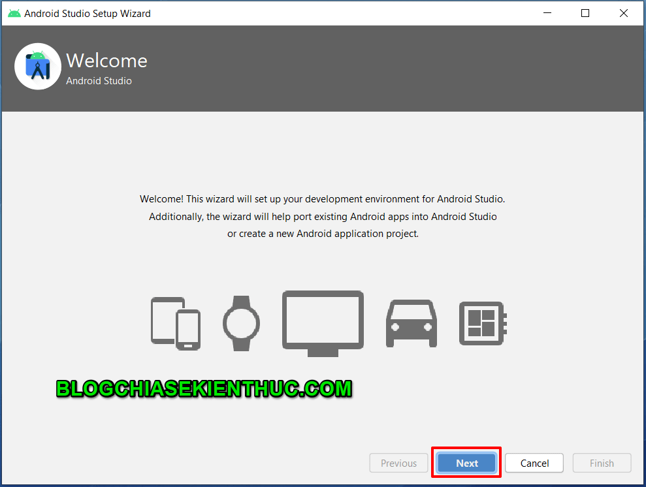Viewport: 646px width, 487px height.
Task: Click the 'Welcome! This wizard will set up' line
Action: [322, 199]
